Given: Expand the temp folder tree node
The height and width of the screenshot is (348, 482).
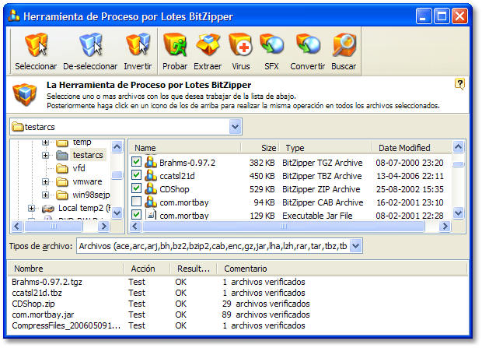Looking at the screenshot, I should pos(46,142).
